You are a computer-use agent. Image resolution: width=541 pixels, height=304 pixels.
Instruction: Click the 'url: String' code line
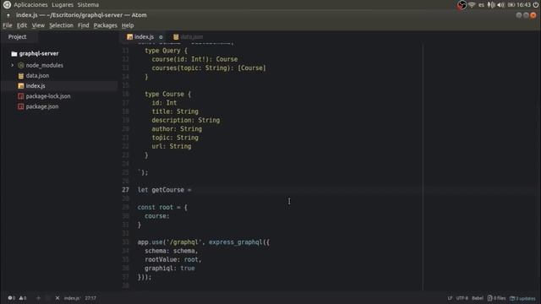[172, 146]
